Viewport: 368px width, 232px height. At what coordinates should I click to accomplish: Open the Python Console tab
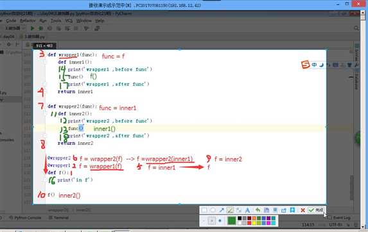pyautogui.click(x=25, y=218)
